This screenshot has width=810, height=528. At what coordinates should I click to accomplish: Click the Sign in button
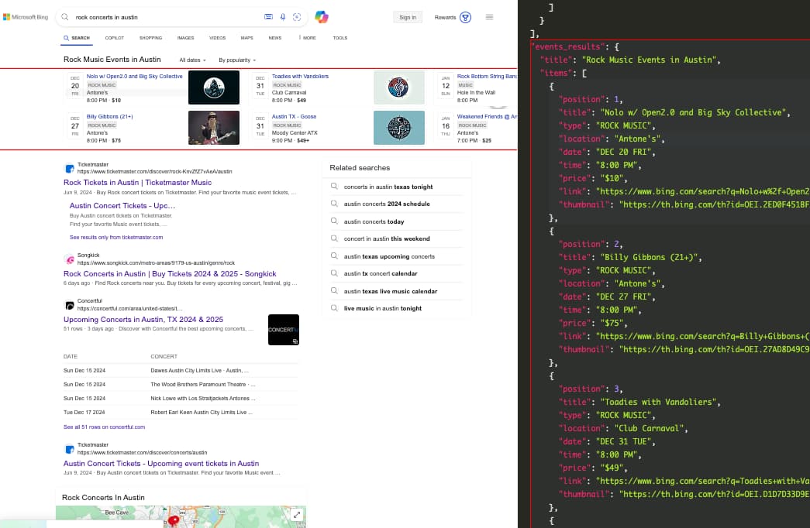click(408, 17)
